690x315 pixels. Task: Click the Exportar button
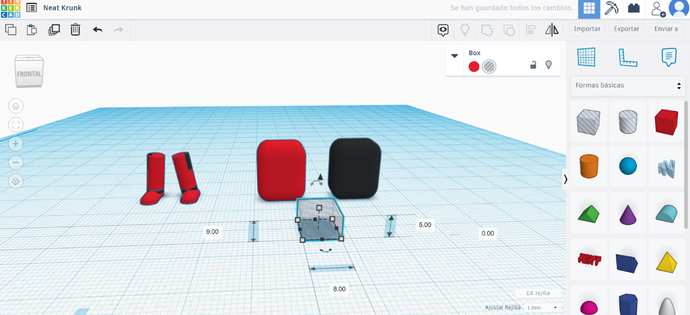pos(626,29)
